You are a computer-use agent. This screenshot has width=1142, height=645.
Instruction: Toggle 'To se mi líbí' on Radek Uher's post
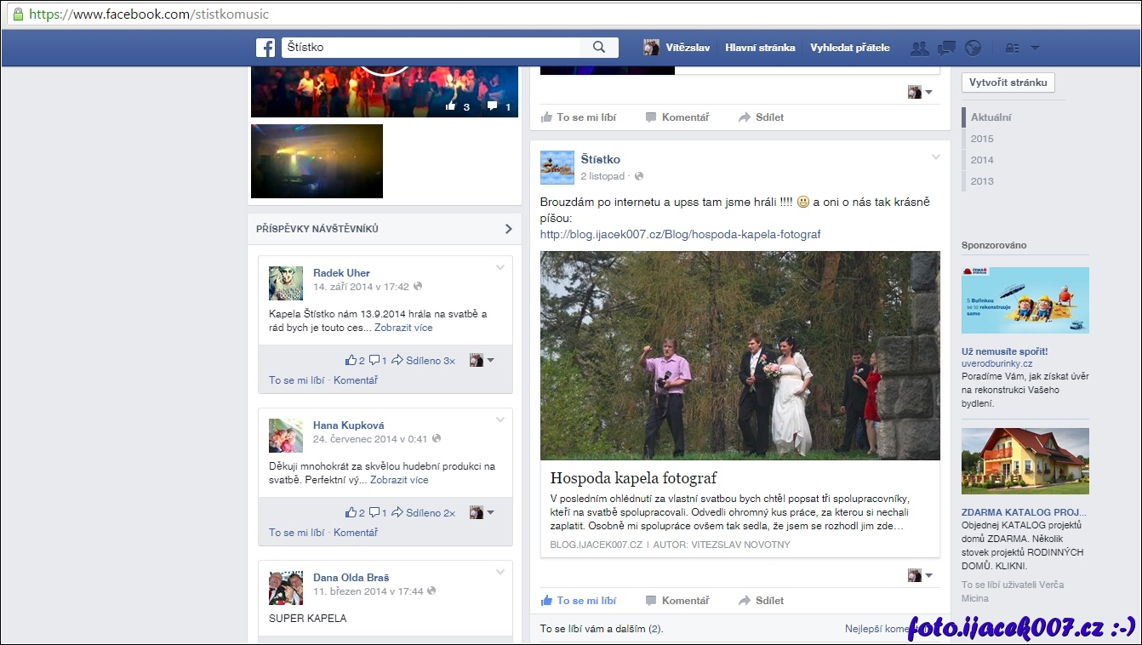pos(296,380)
